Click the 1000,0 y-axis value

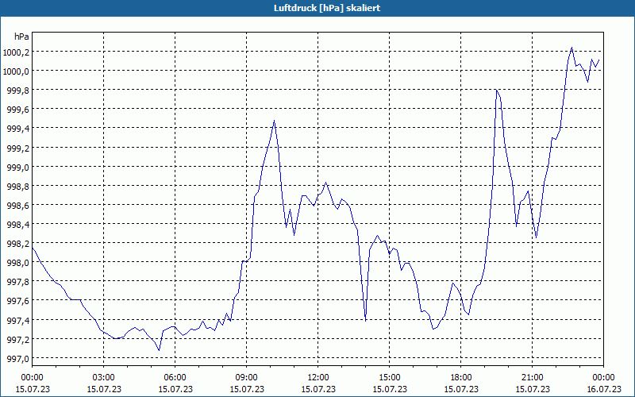[x=16, y=71]
